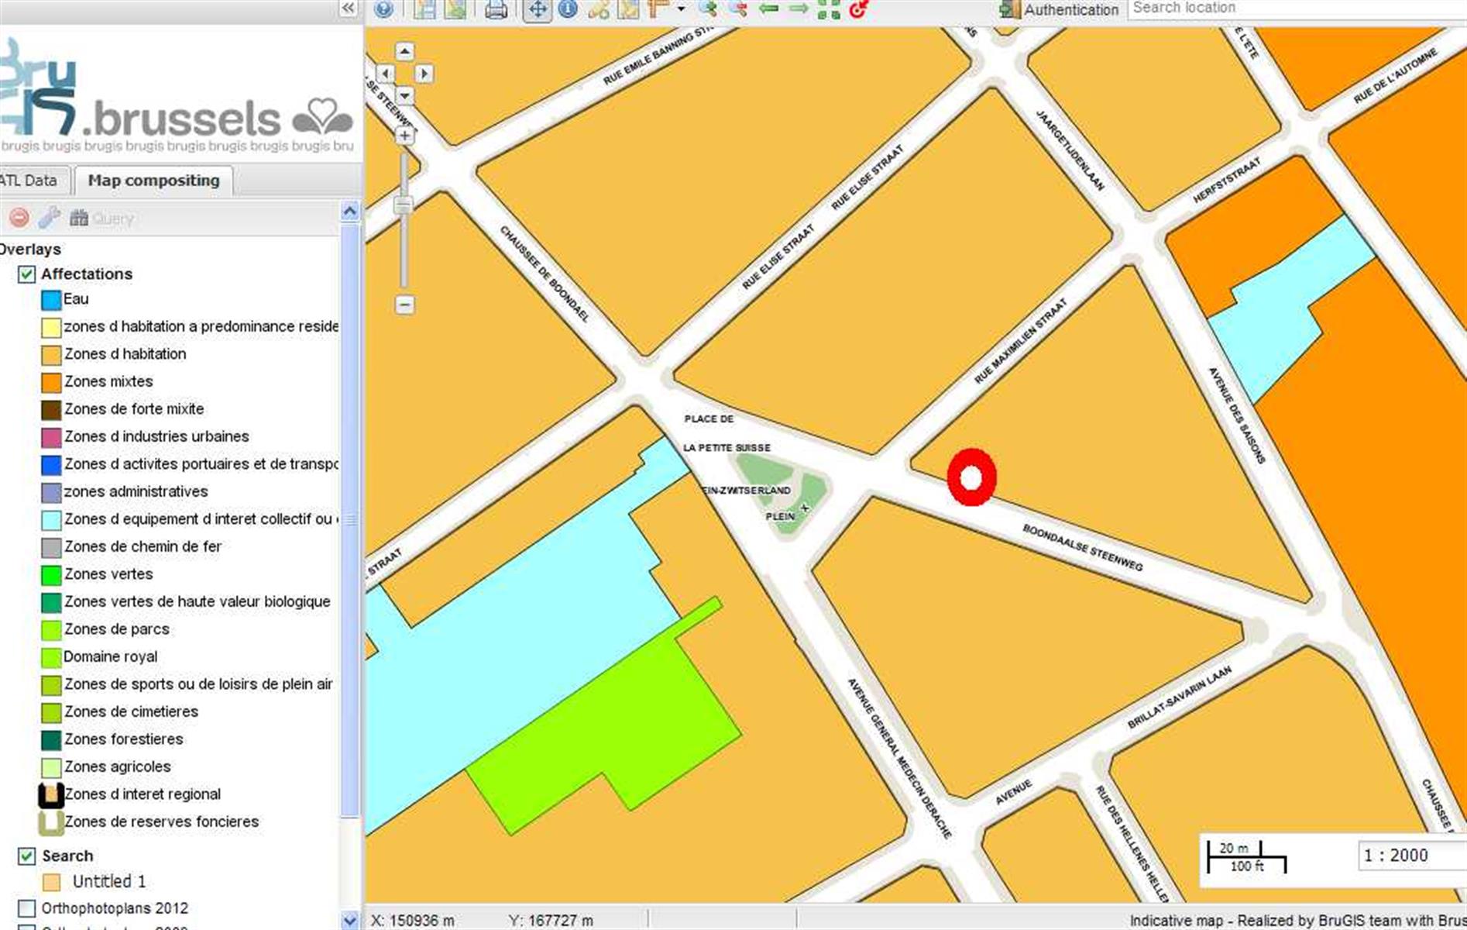Click the zoom level slider handle
Viewport: 1467px width, 930px height.
click(404, 205)
